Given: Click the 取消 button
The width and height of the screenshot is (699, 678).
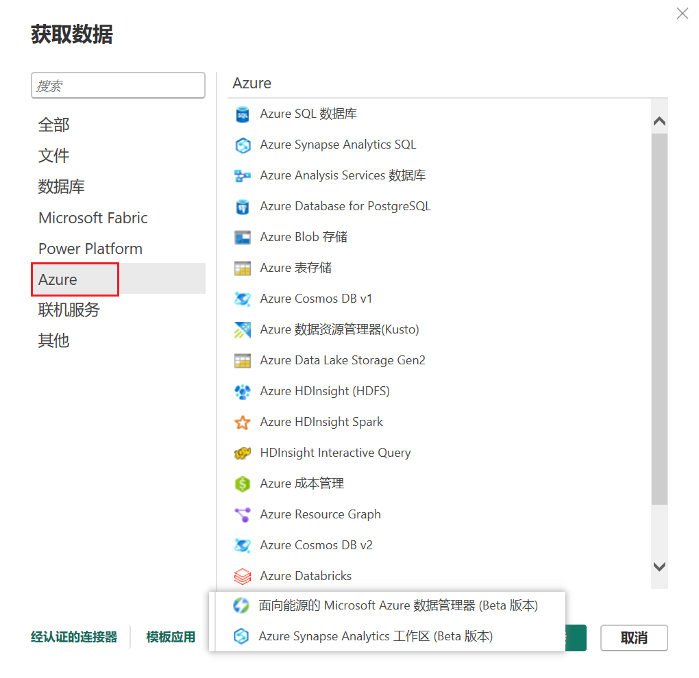Looking at the screenshot, I should pyautogui.click(x=634, y=638).
